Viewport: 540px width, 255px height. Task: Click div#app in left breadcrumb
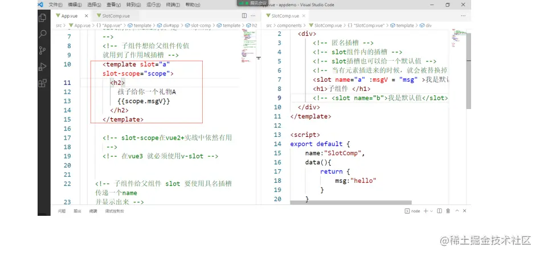point(169,26)
